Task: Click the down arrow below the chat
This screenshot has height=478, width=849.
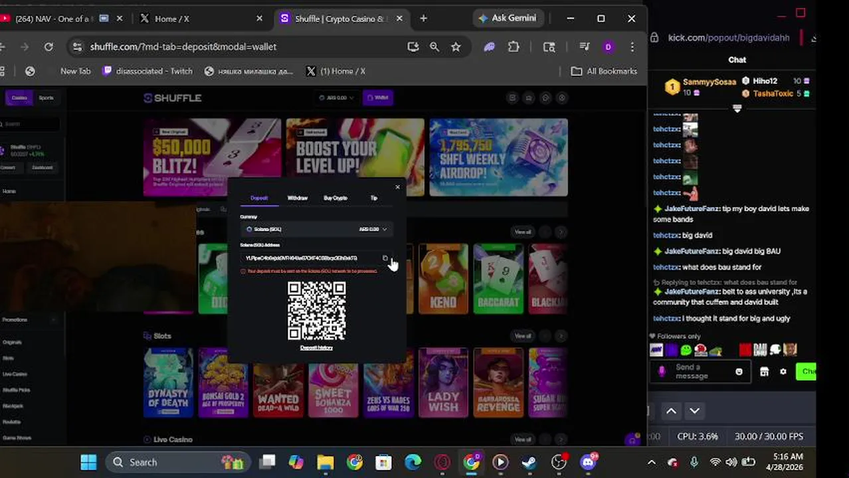Action: pyautogui.click(x=694, y=411)
